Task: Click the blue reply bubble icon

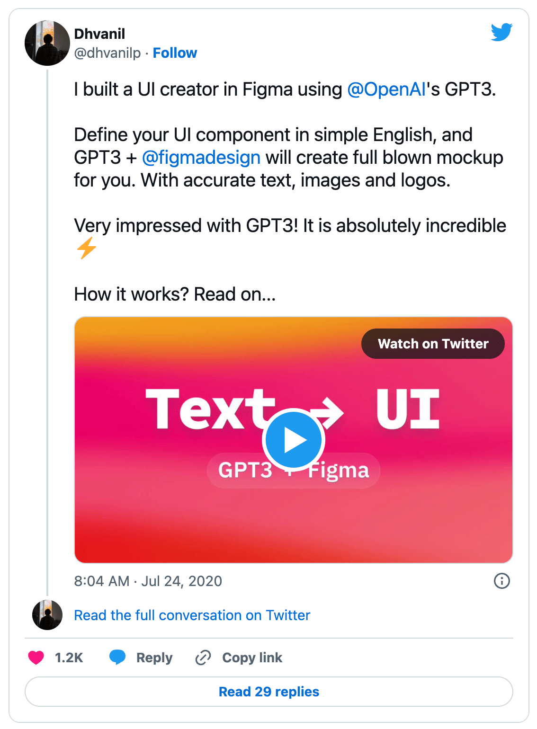Action: click(x=117, y=657)
